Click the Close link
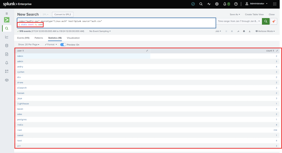 click(272, 14)
